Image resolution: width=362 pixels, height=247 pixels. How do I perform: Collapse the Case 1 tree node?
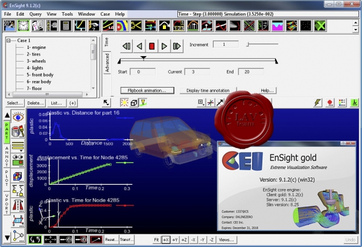pos(8,40)
